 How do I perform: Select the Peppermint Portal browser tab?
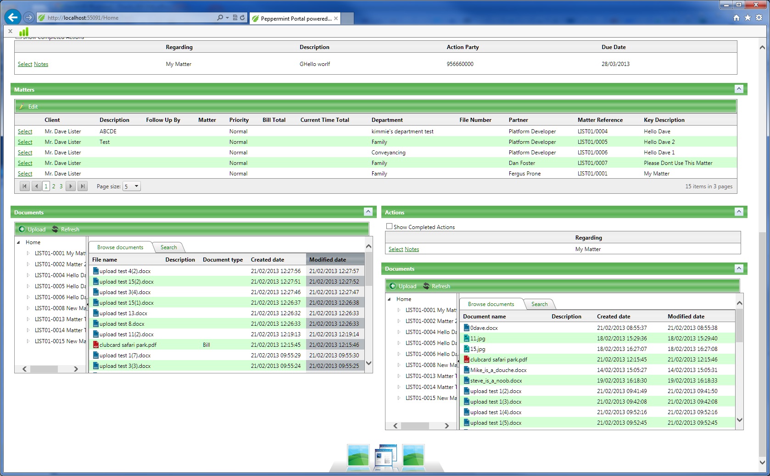coord(296,18)
